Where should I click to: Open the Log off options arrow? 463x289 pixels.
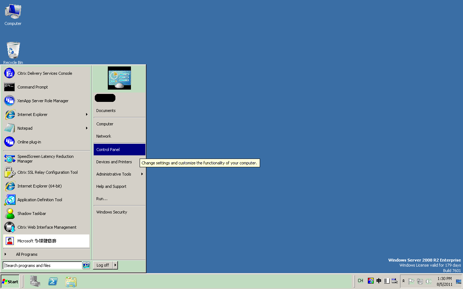[115, 265]
